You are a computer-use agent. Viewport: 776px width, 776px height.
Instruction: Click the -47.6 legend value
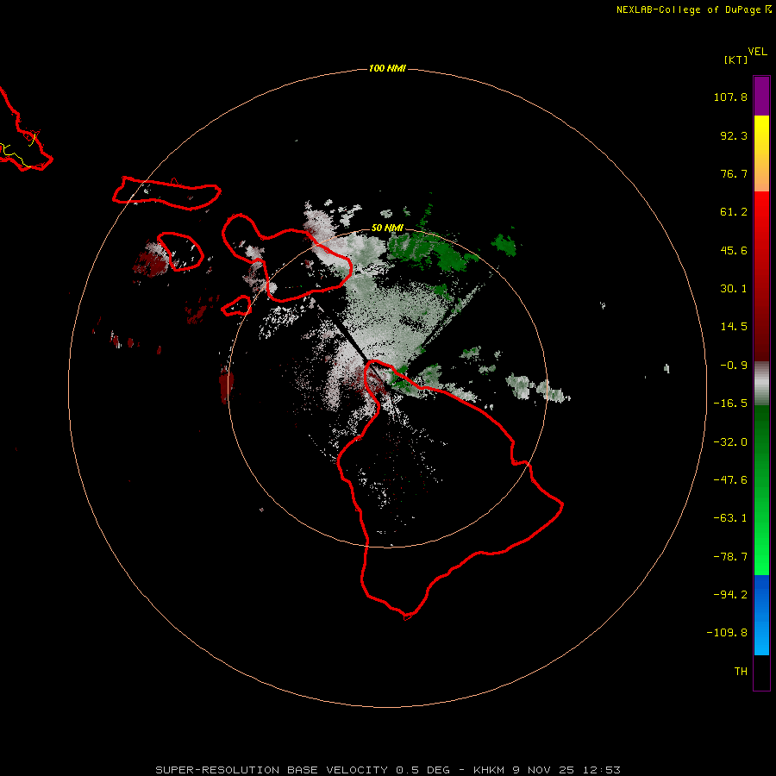click(x=730, y=480)
